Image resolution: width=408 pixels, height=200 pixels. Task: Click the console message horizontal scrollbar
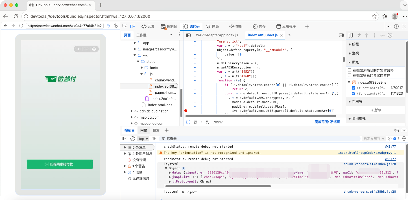point(218,186)
